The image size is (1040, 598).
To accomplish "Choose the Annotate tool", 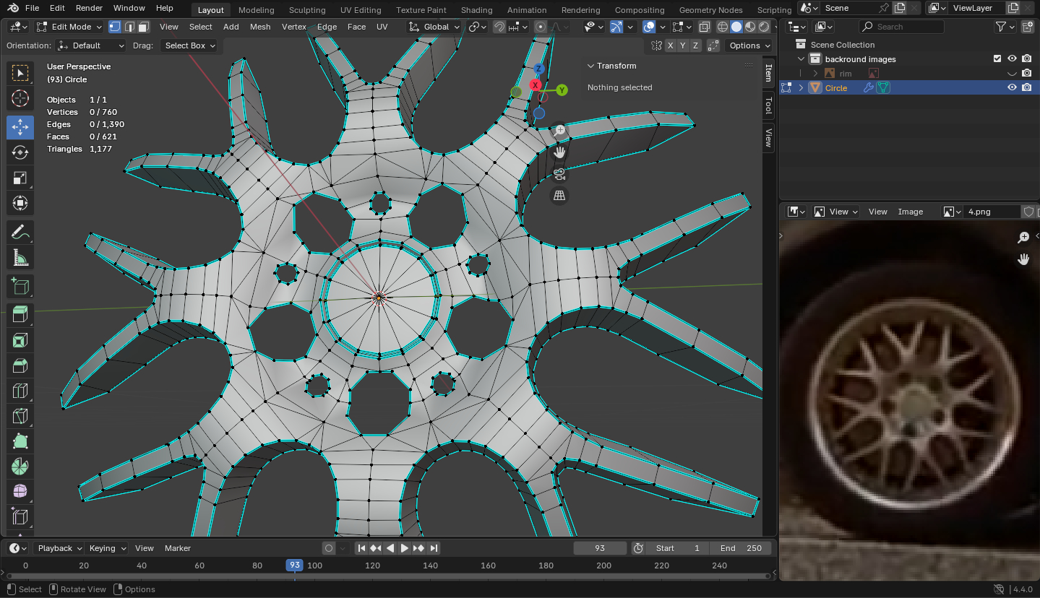I will pos(20,233).
